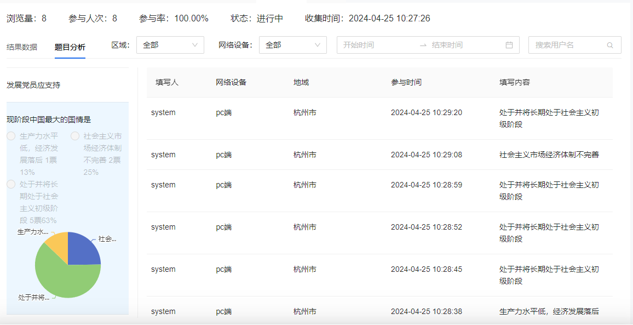Open the 网络设备 dropdown
Screen dimensions: 633x325
coord(292,45)
